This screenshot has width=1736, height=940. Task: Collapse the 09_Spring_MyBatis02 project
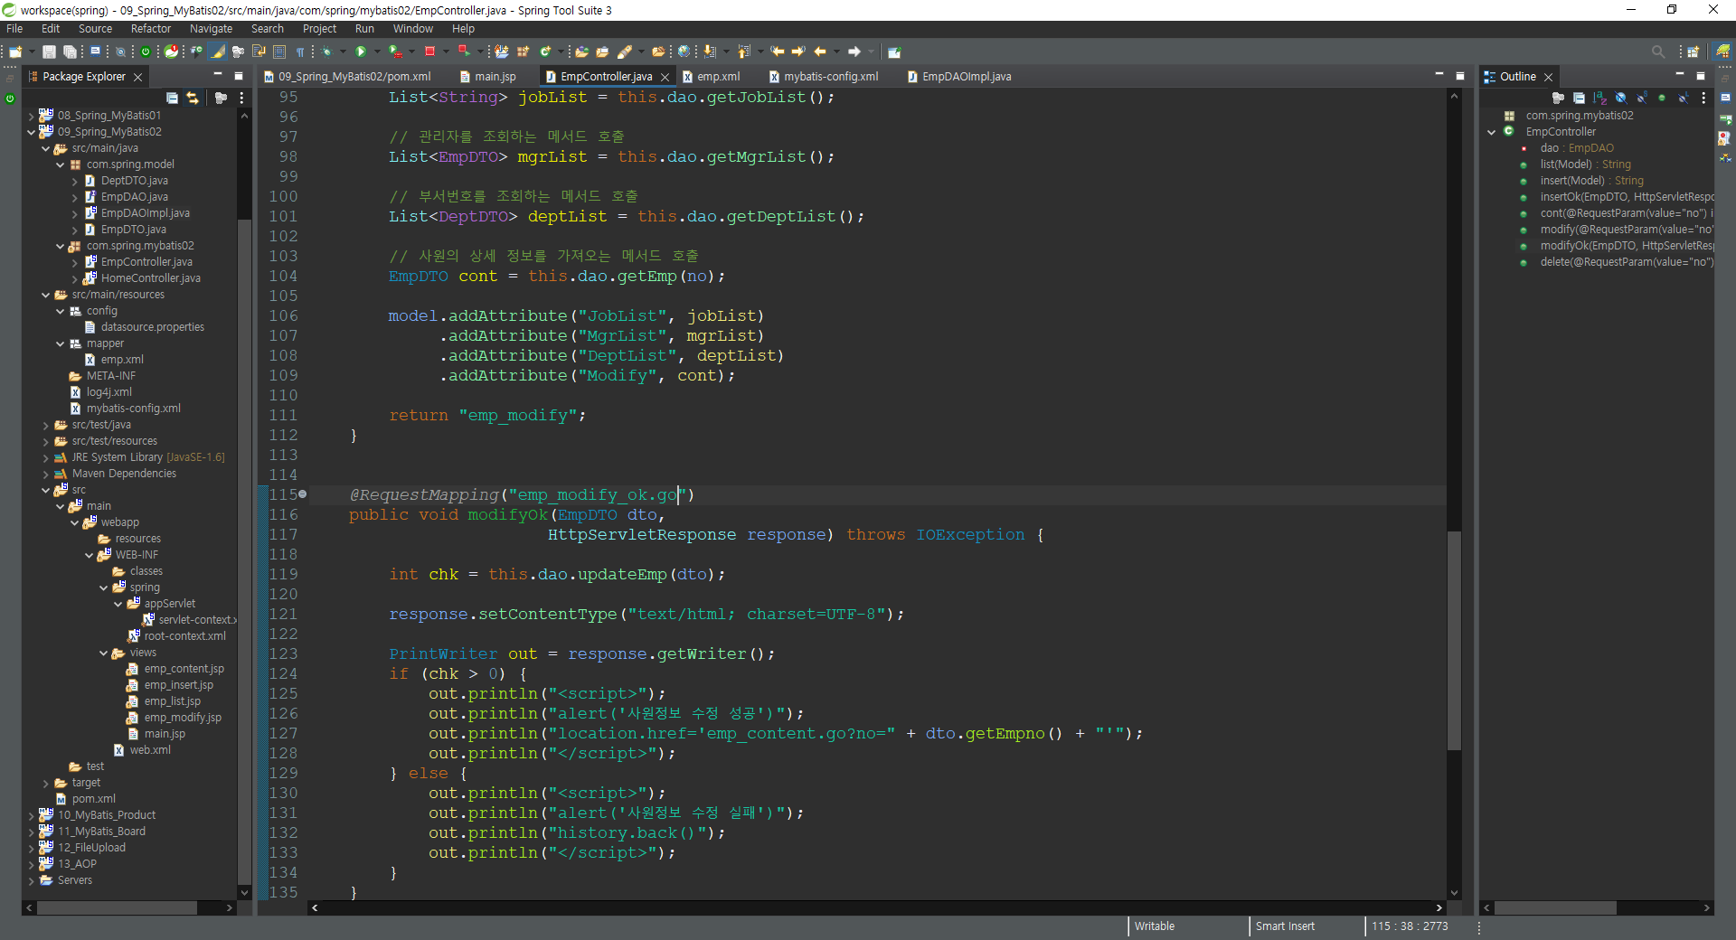pos(32,132)
